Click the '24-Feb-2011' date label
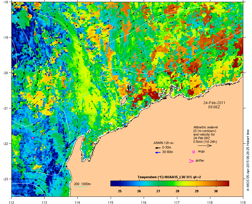This screenshot has width=252, height=204. pyautogui.click(x=214, y=103)
